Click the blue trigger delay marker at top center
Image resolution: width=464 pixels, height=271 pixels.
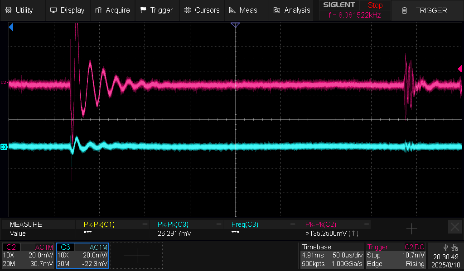click(235, 25)
